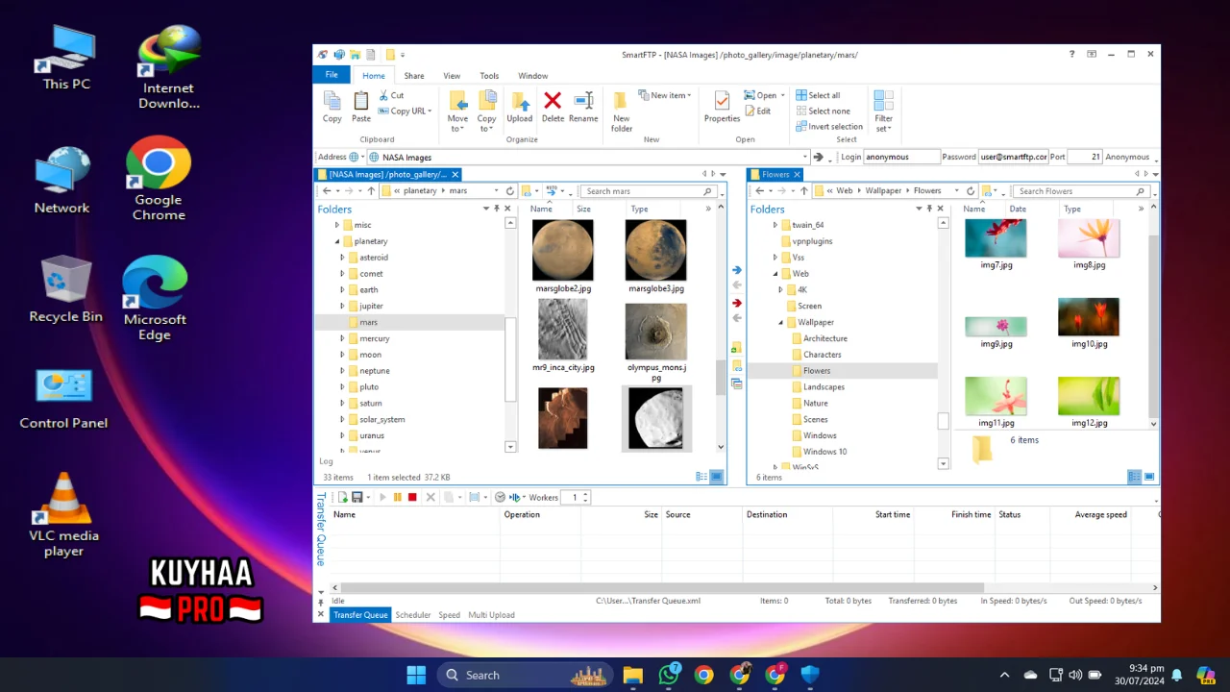Click Select all in ribbon

click(x=818, y=95)
